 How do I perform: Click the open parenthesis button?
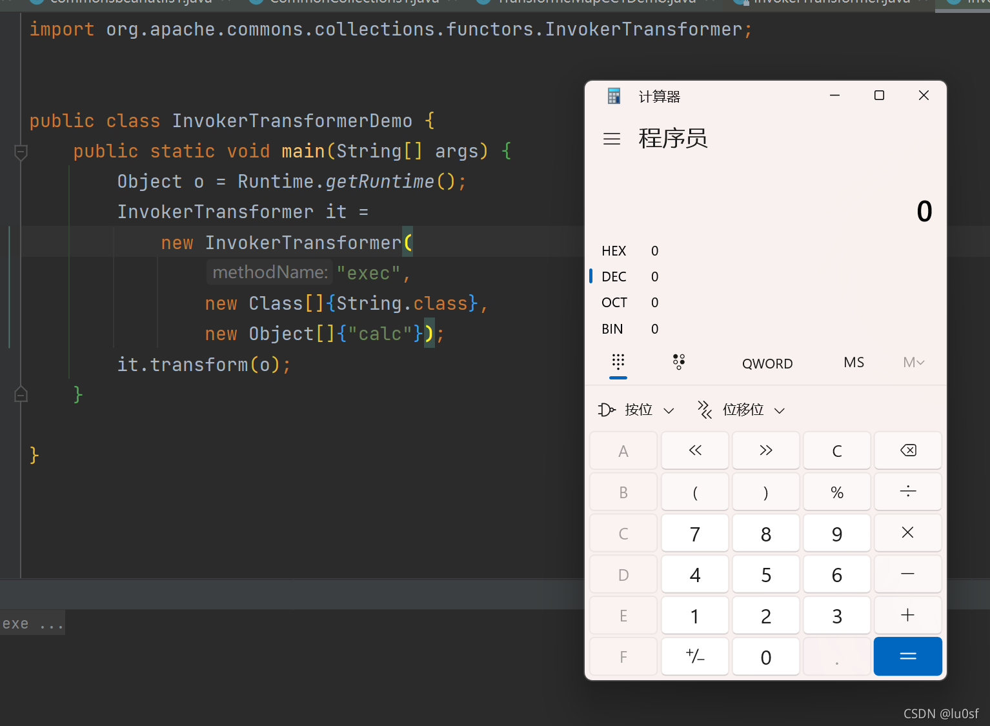(695, 492)
